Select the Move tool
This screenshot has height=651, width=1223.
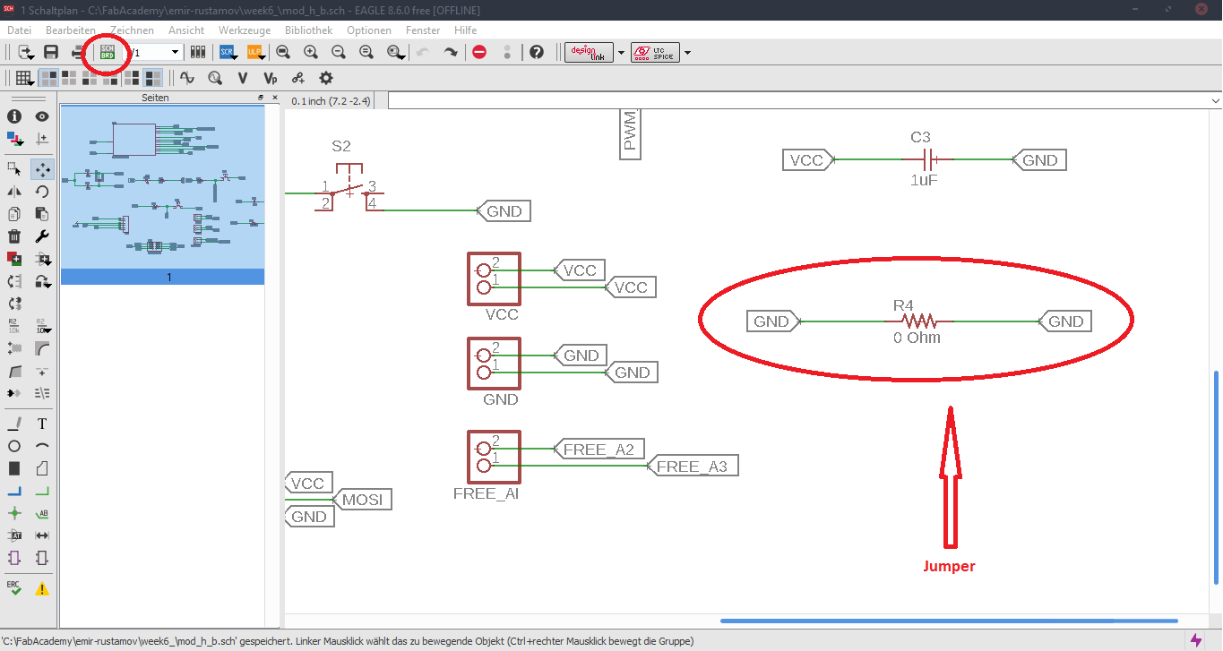coord(41,168)
